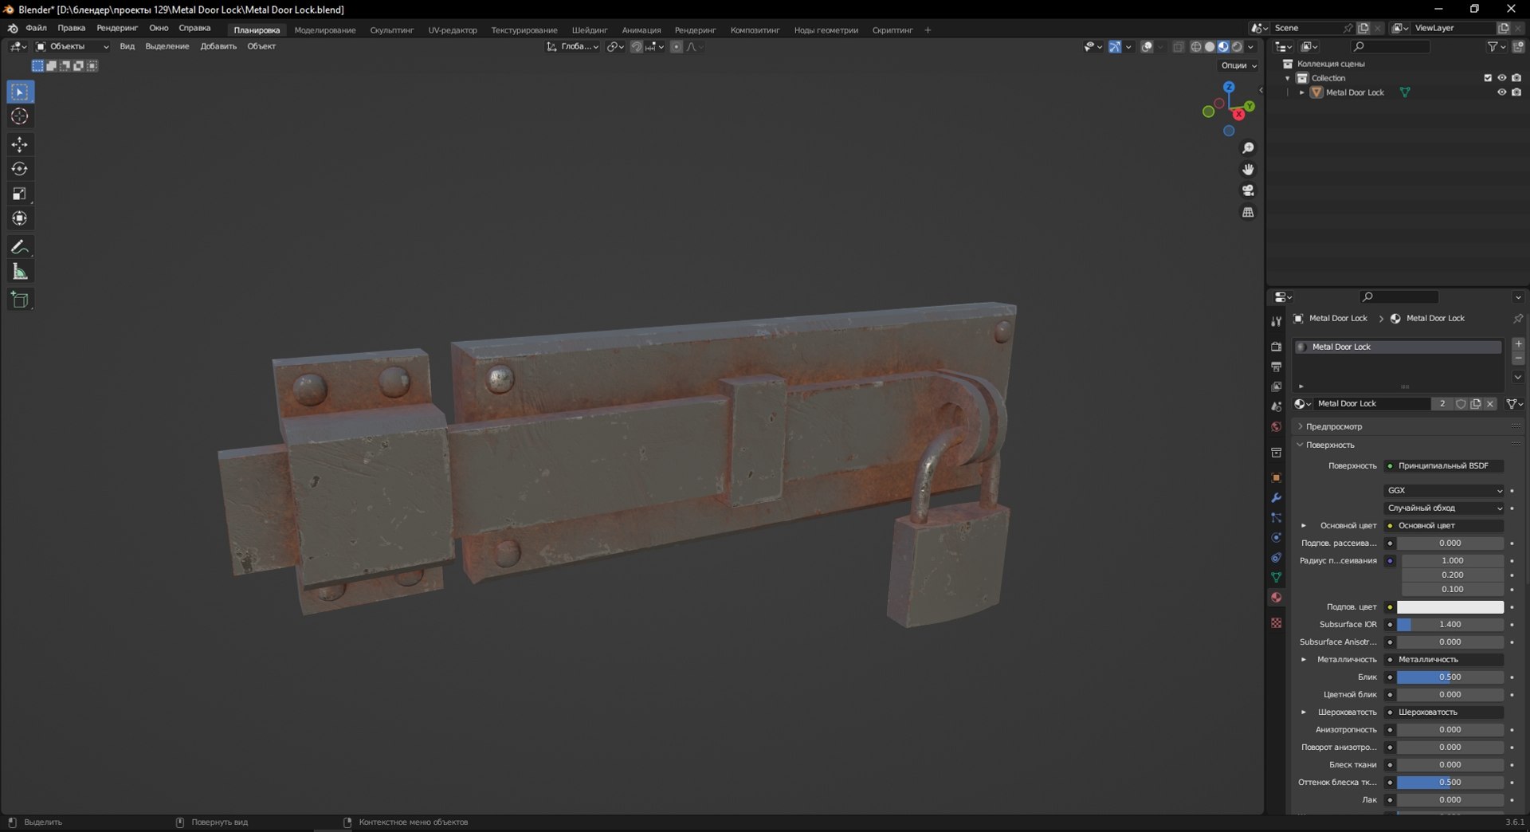Image resolution: width=1530 pixels, height=832 pixels.
Task: Toggle X-ray mode in viewport header
Action: 1179,47
